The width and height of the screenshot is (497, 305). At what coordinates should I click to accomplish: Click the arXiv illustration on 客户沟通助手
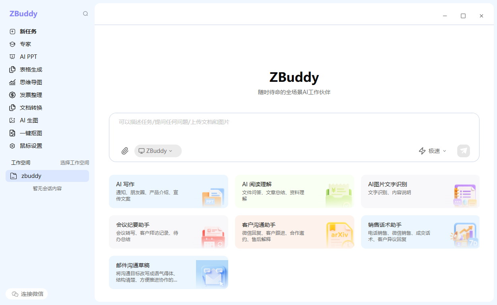pos(340,235)
